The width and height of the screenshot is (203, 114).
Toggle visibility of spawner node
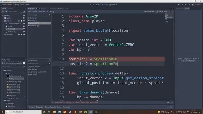point(24,35)
